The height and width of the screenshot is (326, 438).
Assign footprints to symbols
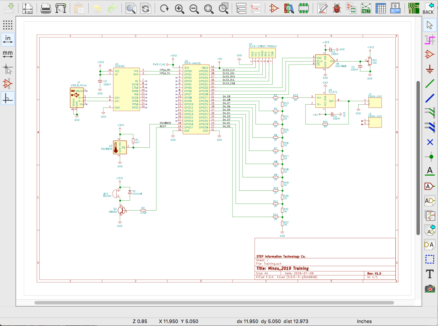pos(351,8)
